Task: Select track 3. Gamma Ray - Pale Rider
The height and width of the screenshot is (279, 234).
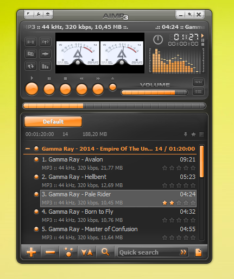Action: pyautogui.click(x=118, y=199)
